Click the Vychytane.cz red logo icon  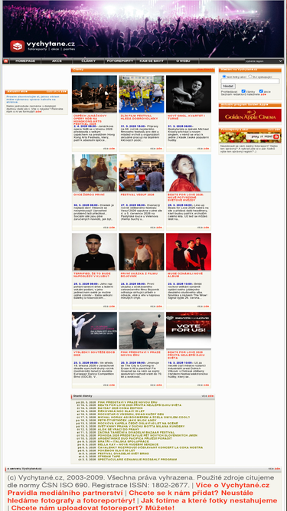(x=18, y=46)
